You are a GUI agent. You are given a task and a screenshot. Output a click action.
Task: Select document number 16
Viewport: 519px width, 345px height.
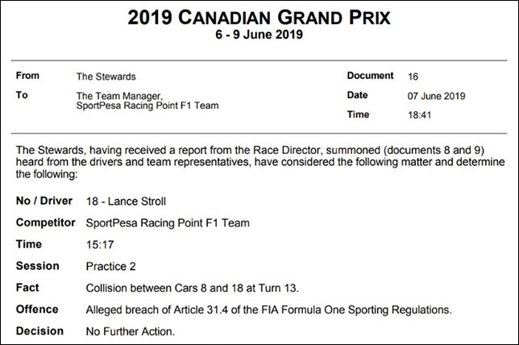click(413, 76)
